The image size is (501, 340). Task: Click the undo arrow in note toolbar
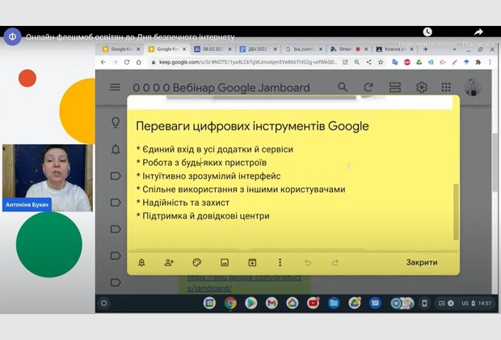[x=308, y=262]
